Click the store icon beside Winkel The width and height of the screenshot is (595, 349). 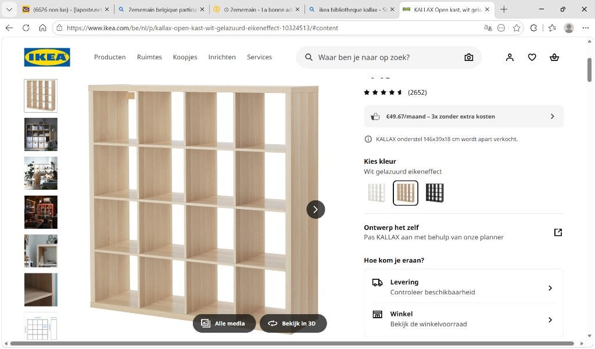tap(377, 314)
